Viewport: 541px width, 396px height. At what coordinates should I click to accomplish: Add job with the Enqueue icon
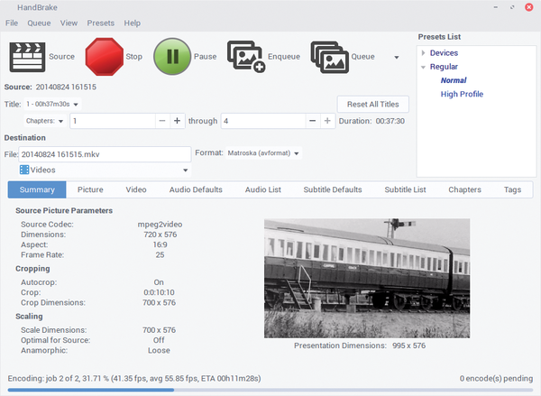[x=246, y=57]
